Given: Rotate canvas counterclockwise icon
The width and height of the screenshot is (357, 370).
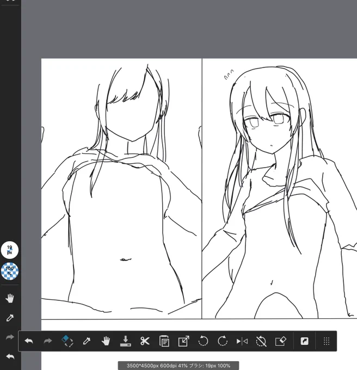Looking at the screenshot, I should tap(203, 341).
